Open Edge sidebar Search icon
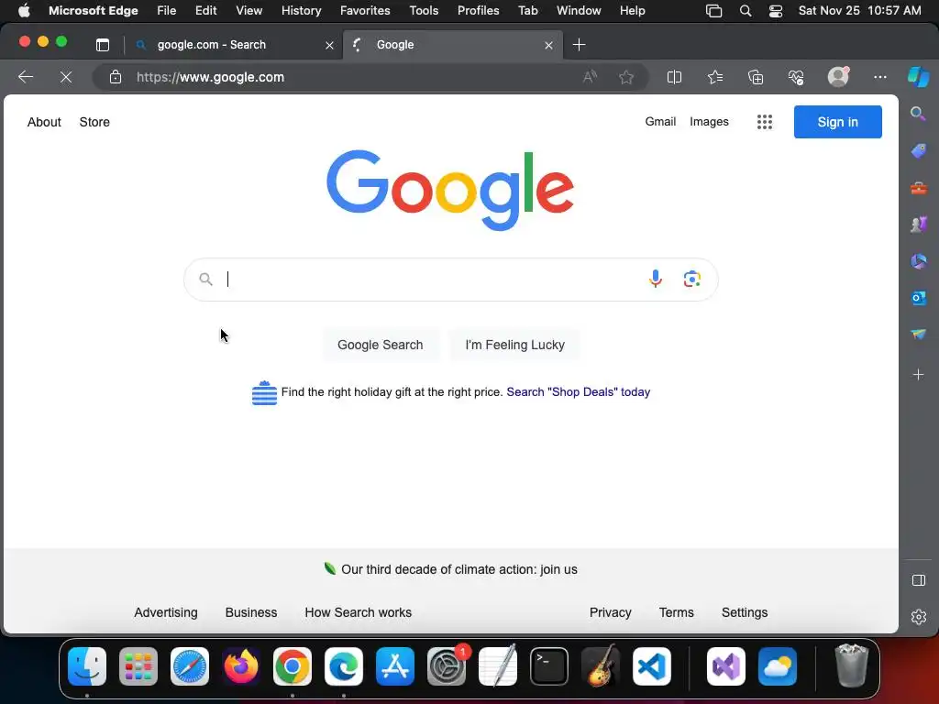The width and height of the screenshot is (939, 704). click(x=918, y=113)
